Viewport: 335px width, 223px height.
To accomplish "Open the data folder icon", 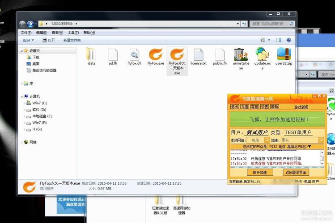I will tap(91, 54).
